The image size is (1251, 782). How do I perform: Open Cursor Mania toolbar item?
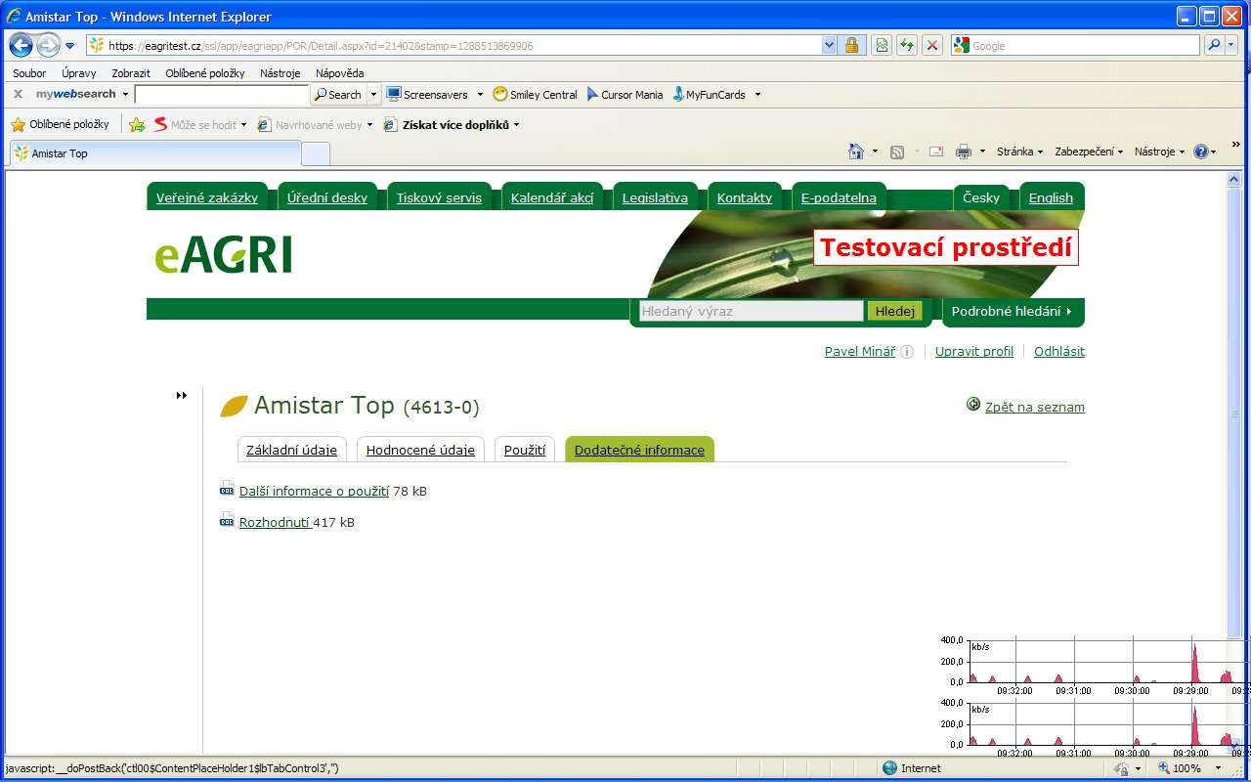[624, 95]
